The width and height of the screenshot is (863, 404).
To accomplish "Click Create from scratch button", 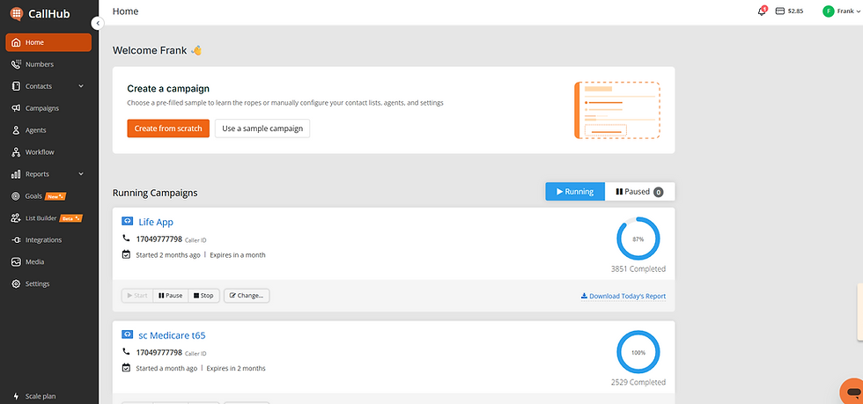I will pyautogui.click(x=168, y=129).
